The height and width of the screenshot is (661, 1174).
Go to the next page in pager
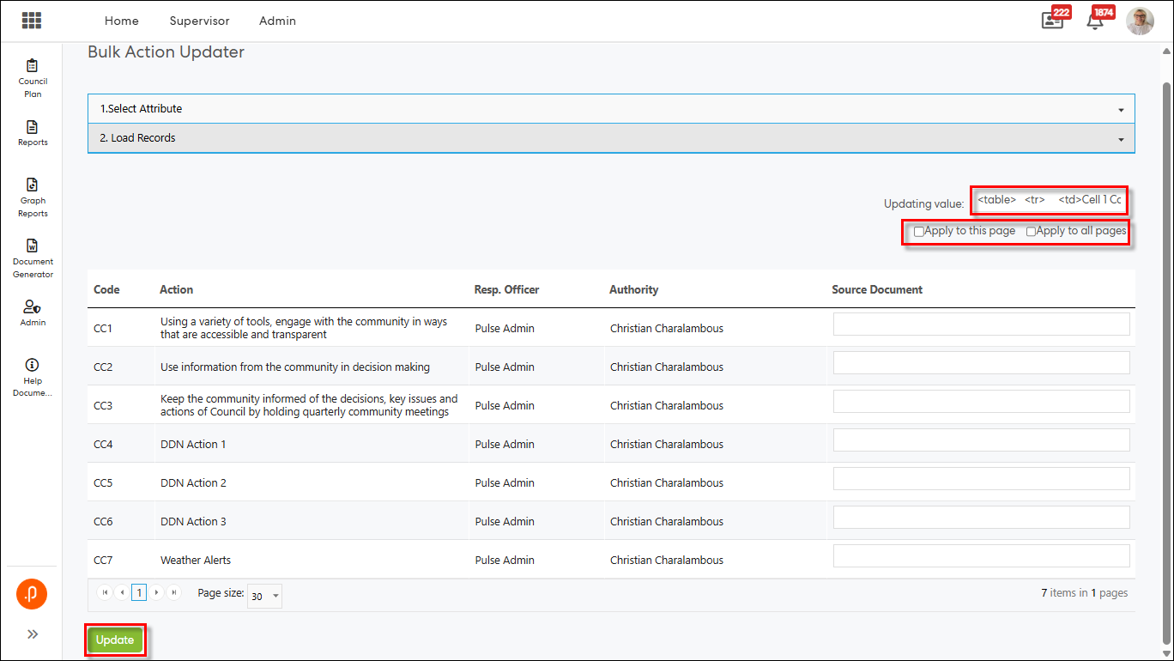click(x=157, y=592)
